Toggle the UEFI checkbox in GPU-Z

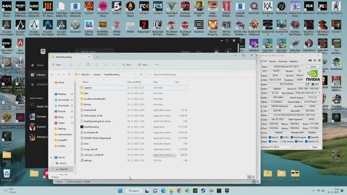[x=313, y=84]
